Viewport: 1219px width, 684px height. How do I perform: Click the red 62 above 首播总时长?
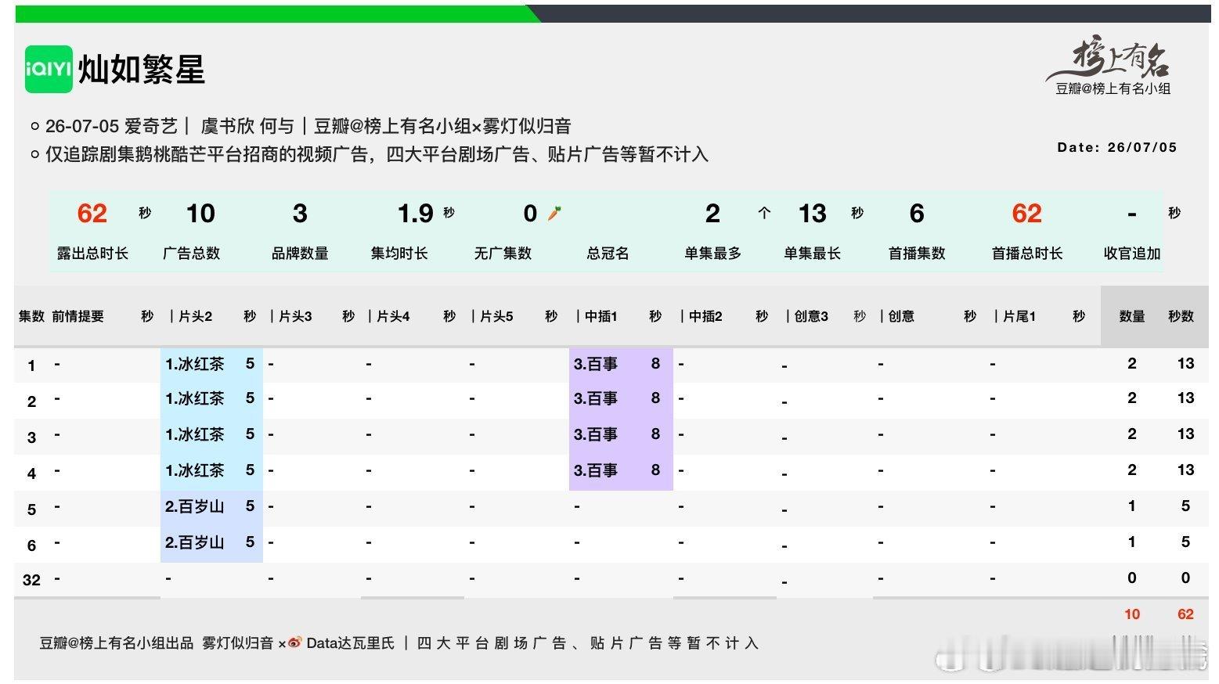click(1026, 213)
